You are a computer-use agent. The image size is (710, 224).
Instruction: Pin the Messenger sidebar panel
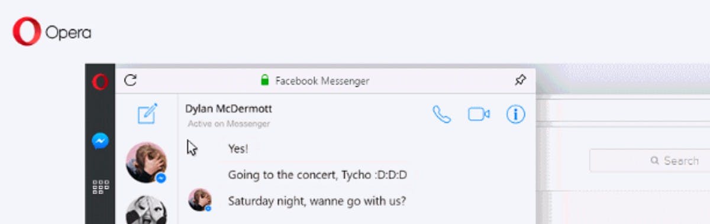[520, 80]
